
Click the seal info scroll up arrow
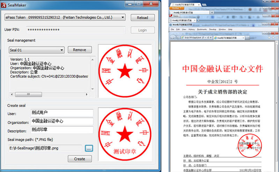pyautogui.click(x=93, y=60)
